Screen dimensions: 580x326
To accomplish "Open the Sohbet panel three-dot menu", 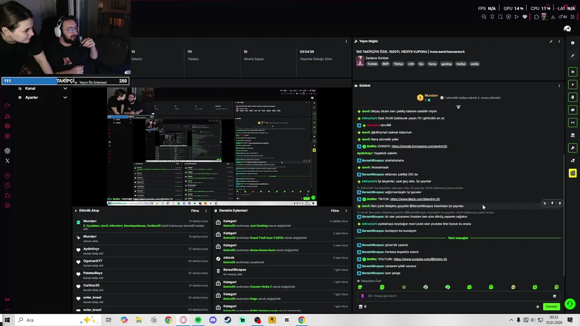I will pos(559,86).
